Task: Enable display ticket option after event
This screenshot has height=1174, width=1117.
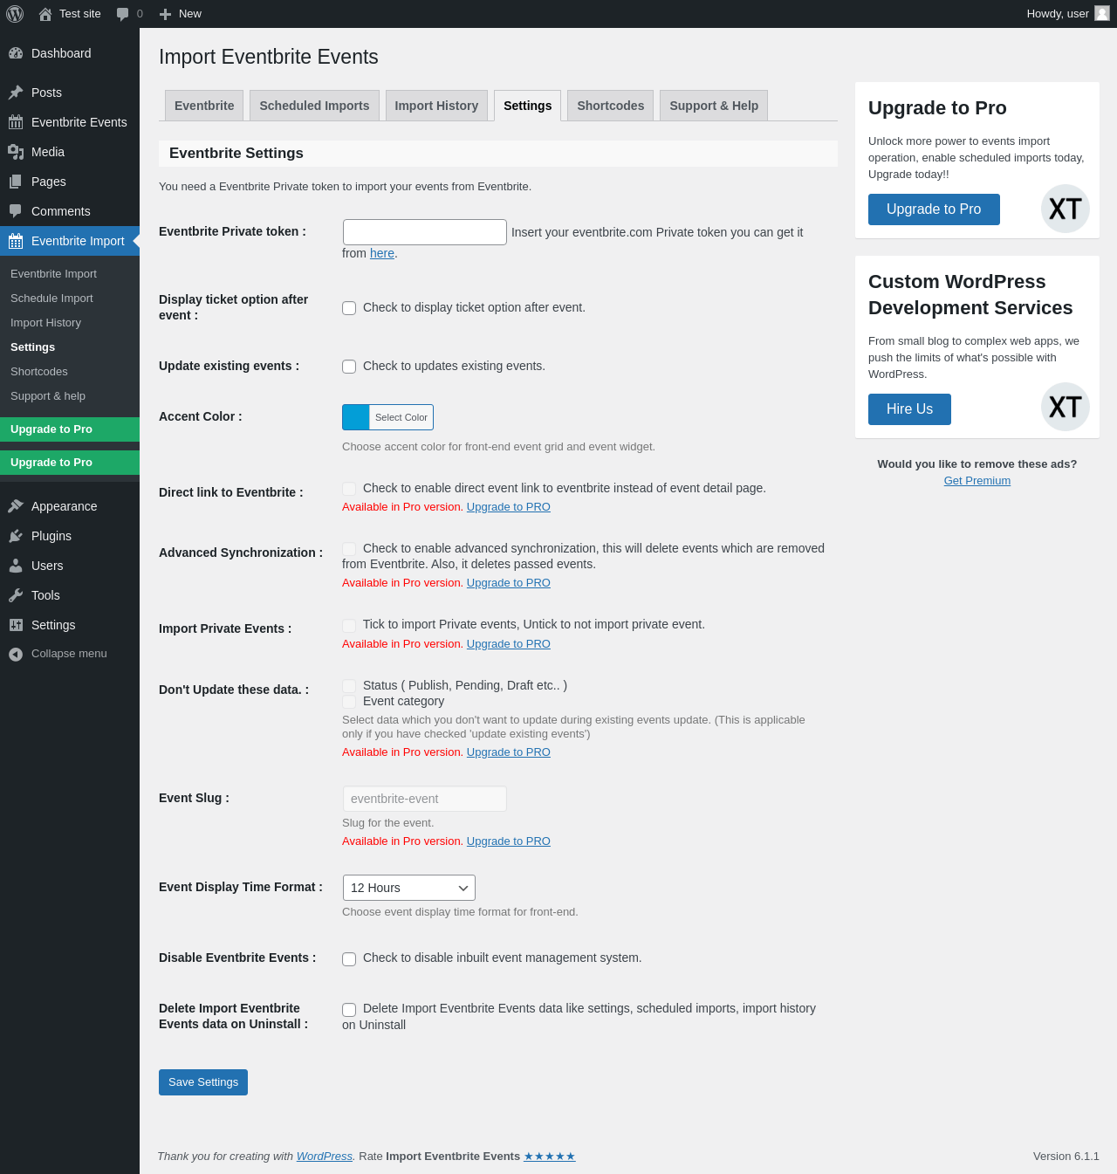Action: [x=349, y=308]
